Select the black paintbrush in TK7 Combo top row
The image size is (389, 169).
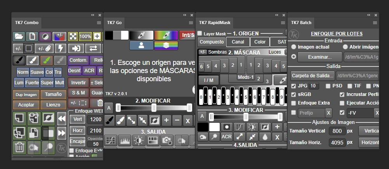point(19,60)
